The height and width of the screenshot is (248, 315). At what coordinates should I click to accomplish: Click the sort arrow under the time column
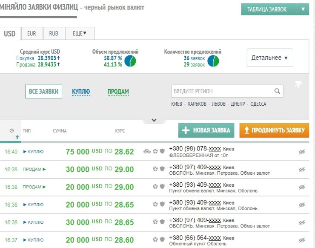pos(17,137)
